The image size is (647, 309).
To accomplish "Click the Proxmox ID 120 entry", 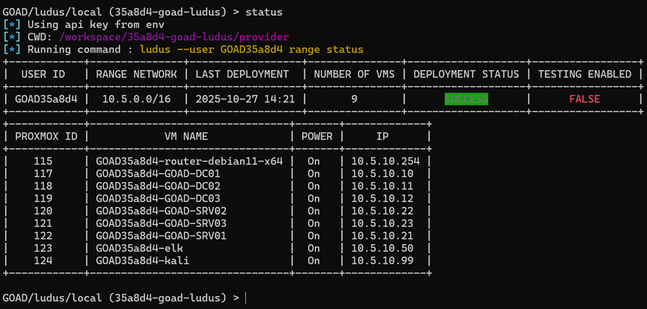I will point(43,210).
